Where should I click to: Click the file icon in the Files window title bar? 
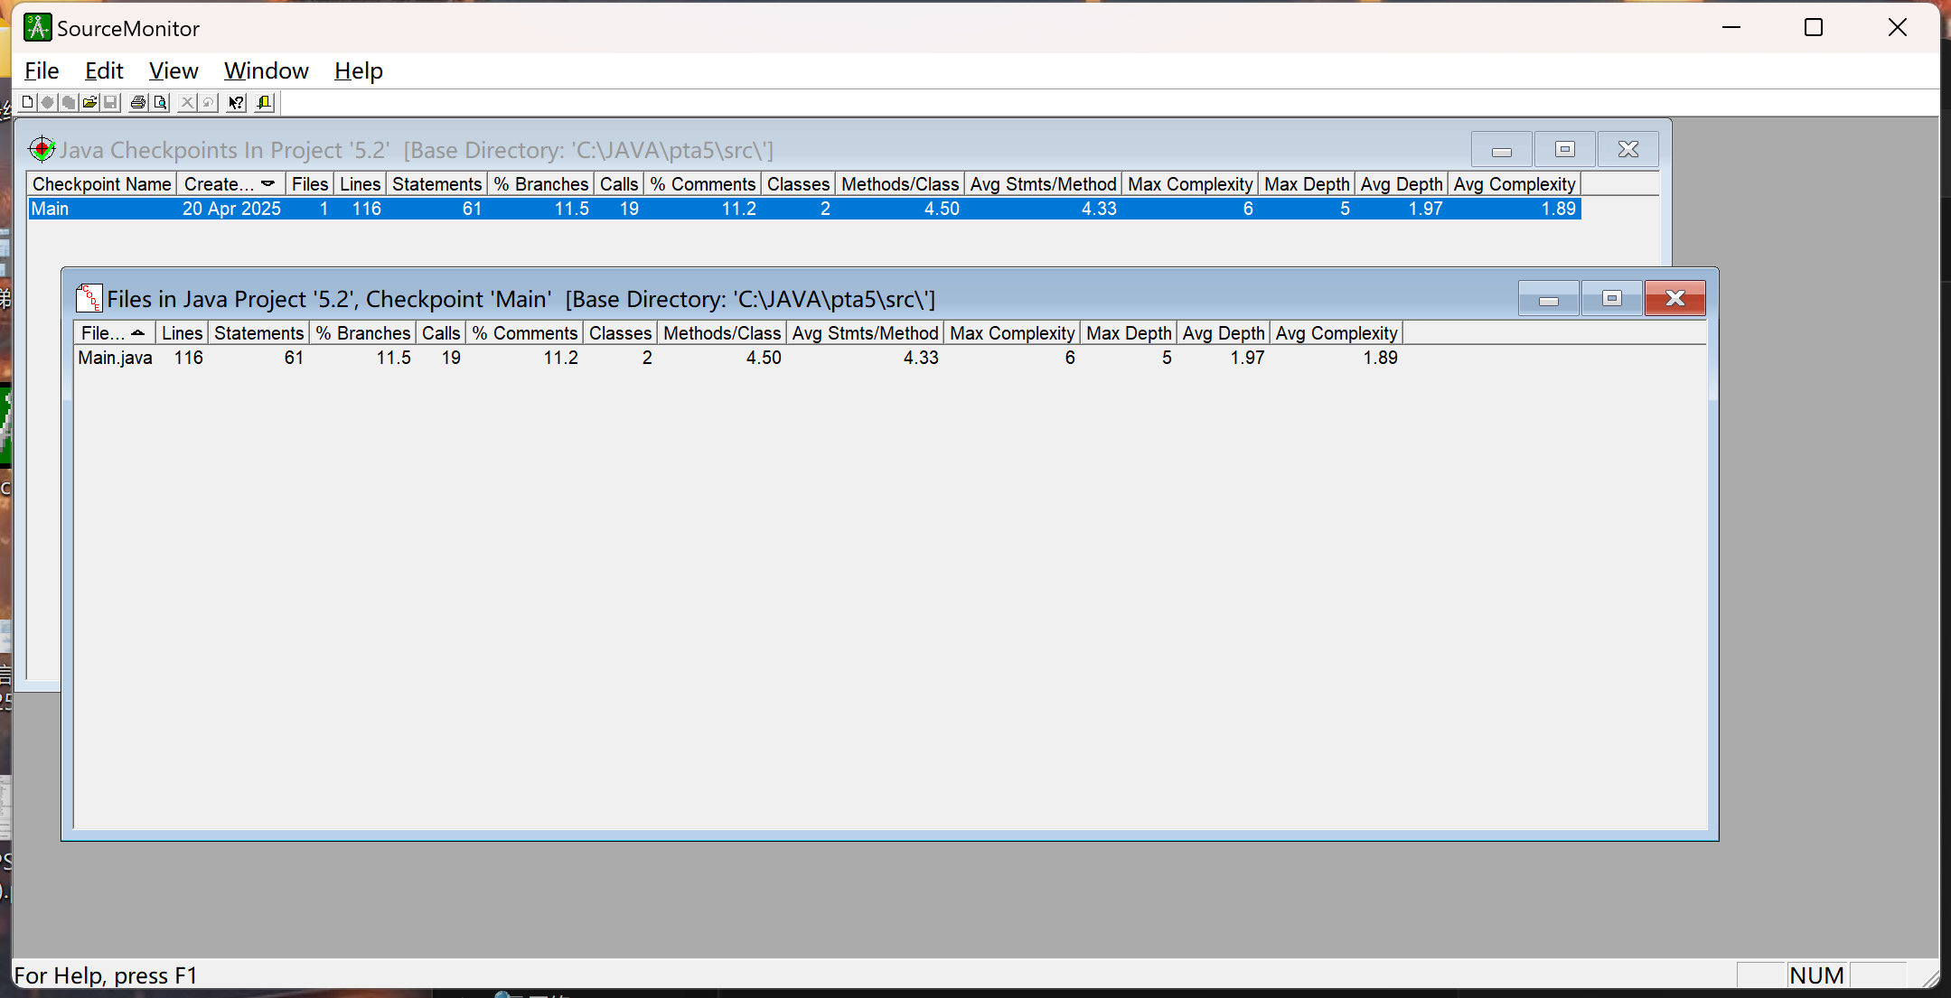point(89,298)
